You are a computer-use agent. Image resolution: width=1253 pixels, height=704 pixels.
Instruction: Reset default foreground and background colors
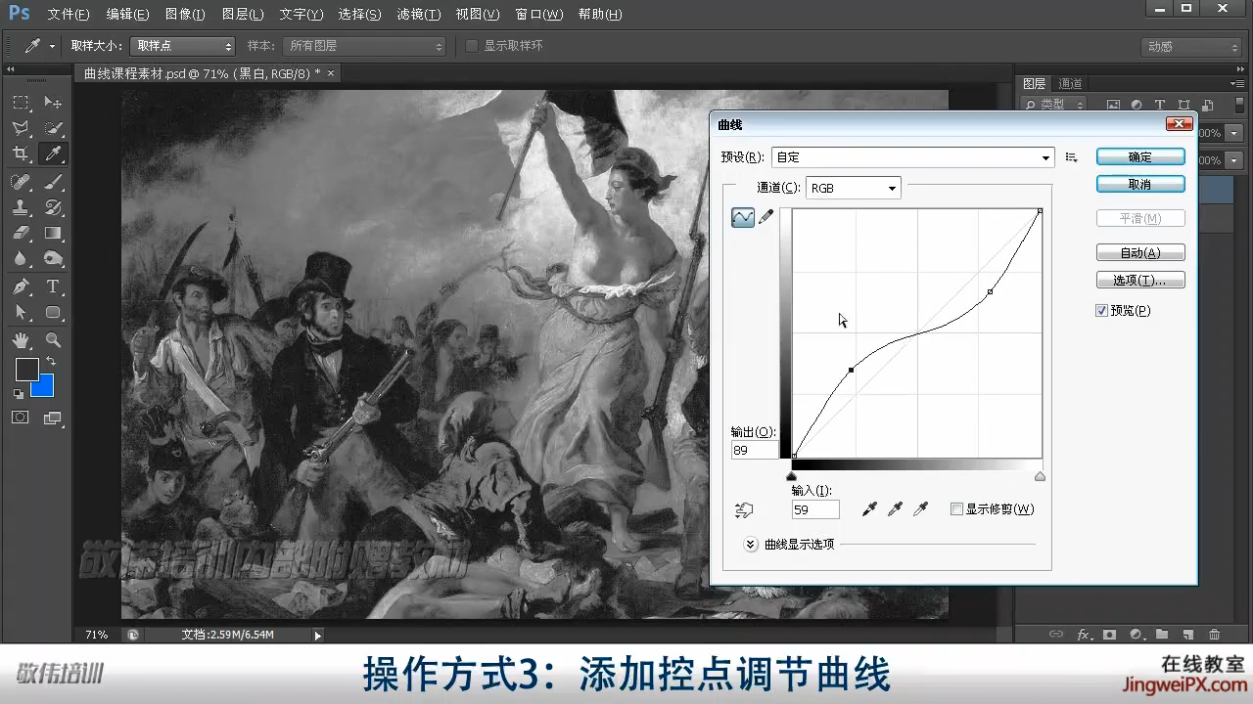[19, 394]
